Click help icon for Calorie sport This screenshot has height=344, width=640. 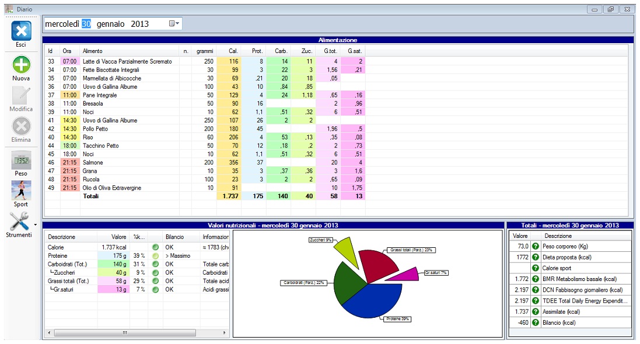(535, 268)
